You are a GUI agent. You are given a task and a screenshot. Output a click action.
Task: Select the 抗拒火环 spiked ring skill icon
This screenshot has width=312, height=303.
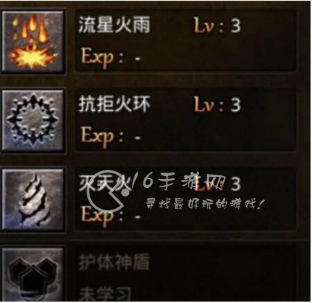33,120
